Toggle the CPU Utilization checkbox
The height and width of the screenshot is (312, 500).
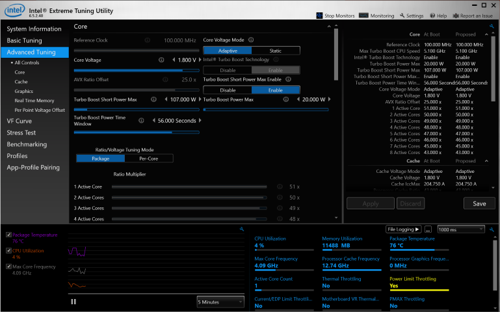pyautogui.click(x=8, y=250)
